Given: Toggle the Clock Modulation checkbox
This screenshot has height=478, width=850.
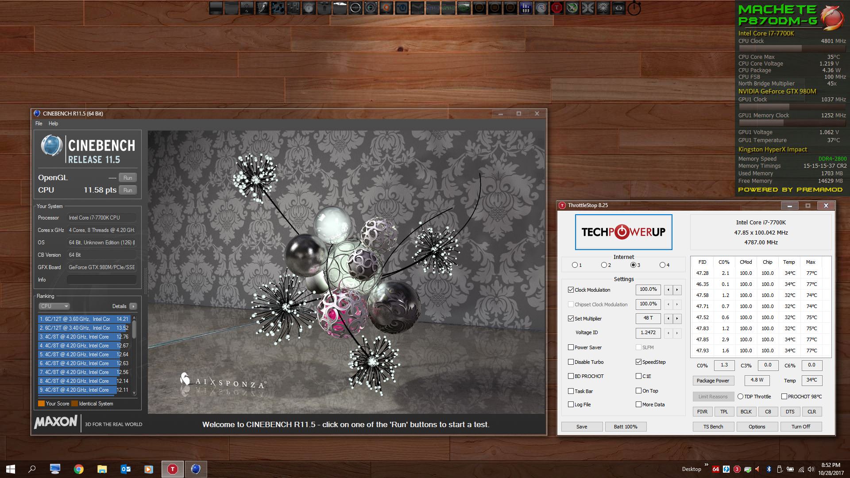Looking at the screenshot, I should coord(571,290).
